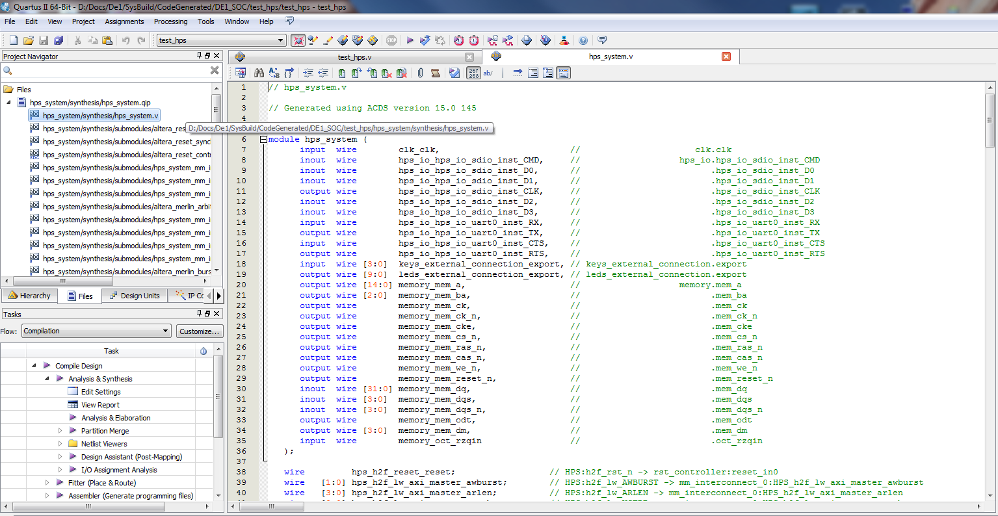
Task: Expand the Partition Merge task
Action: click(60, 431)
